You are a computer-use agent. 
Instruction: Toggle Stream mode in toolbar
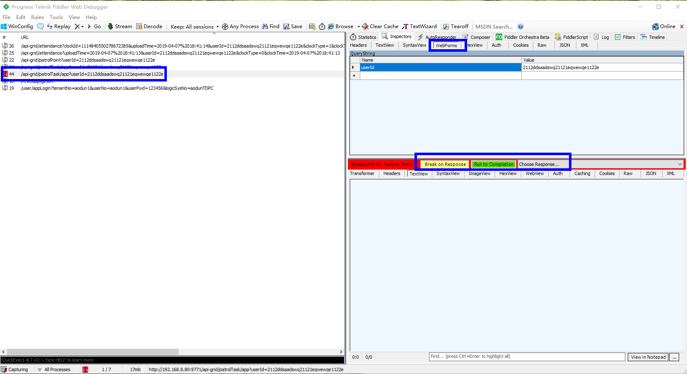120,26
